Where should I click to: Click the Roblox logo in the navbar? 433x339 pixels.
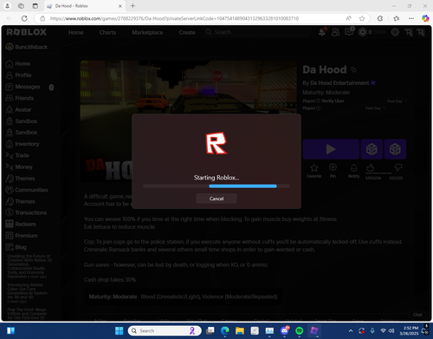pos(26,32)
